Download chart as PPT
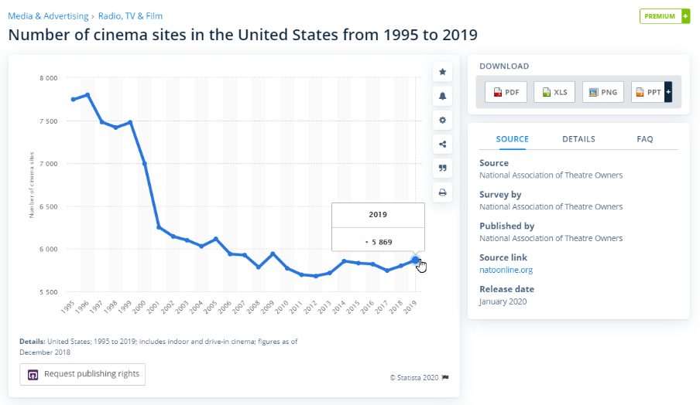The height and width of the screenshot is (405, 700). 648,93
